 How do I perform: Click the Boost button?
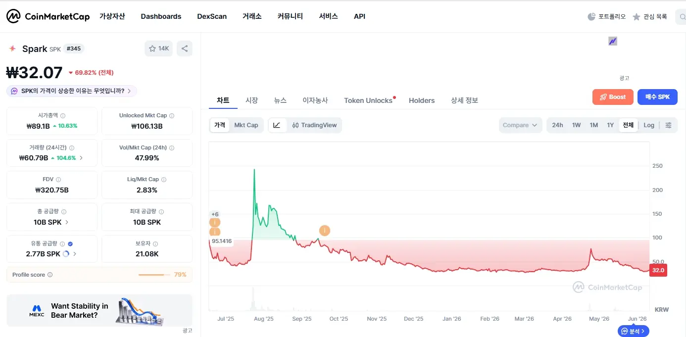tap(612, 97)
